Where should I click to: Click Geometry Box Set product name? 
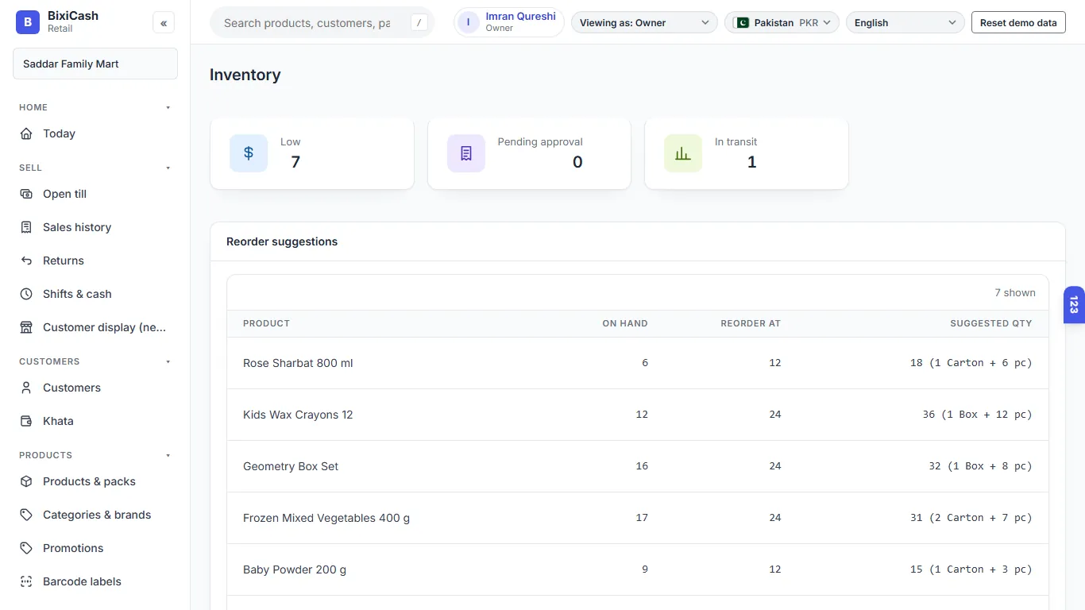(291, 466)
